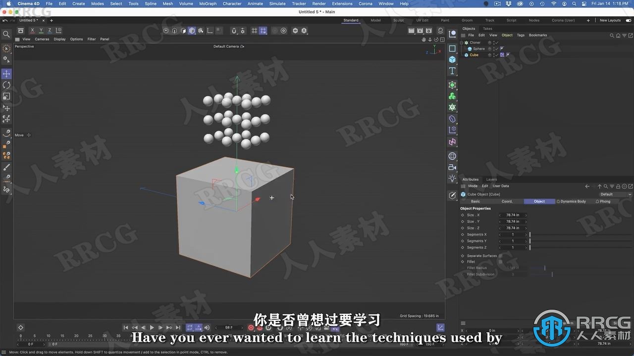Viewport: 634px width, 356px height.
Task: Open the search magnifier in left palette
Action: pyautogui.click(x=6, y=34)
